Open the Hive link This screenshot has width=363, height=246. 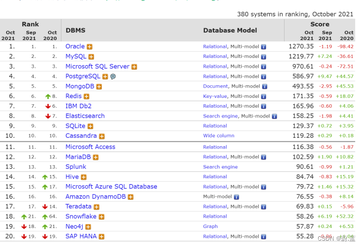click(72, 177)
